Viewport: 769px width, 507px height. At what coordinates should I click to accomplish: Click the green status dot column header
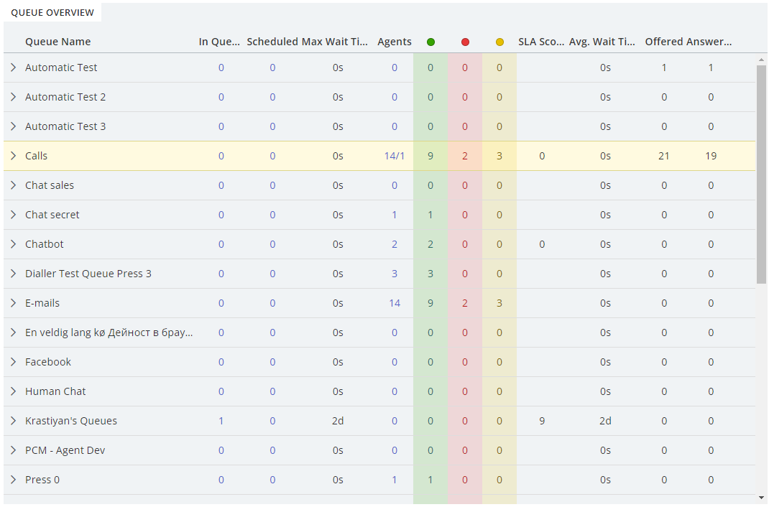(430, 42)
